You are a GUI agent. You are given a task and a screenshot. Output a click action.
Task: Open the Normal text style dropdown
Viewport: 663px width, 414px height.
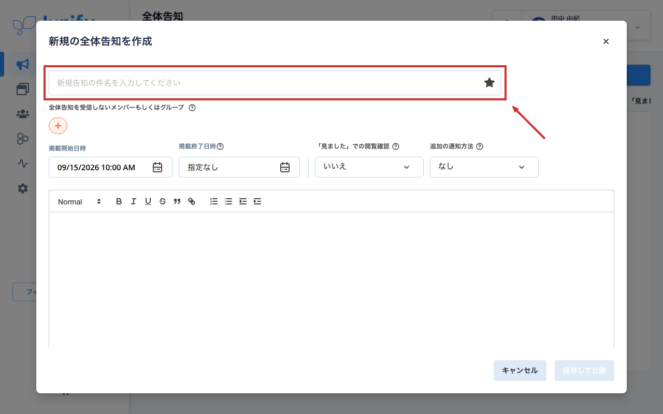[x=79, y=201]
